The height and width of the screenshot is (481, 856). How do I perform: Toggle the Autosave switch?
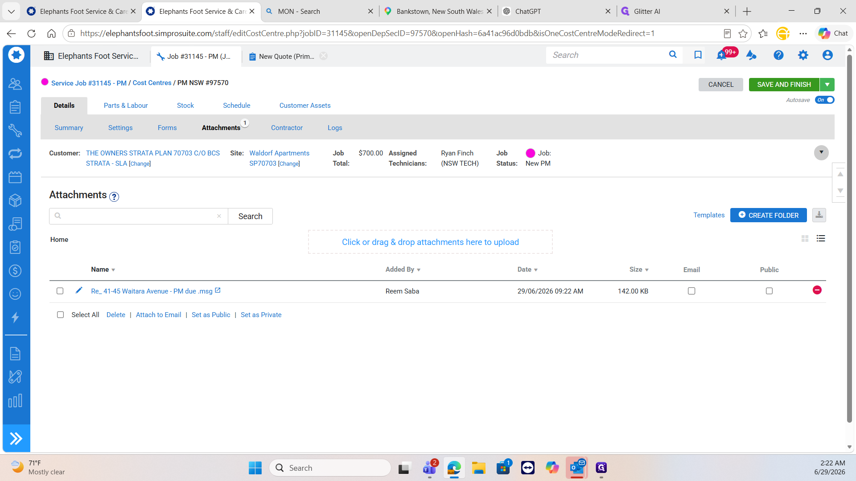click(824, 100)
